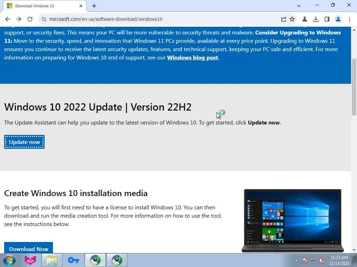357x267 pixels.
Task: Click the scrollbar up arrow
Action: coord(354,30)
